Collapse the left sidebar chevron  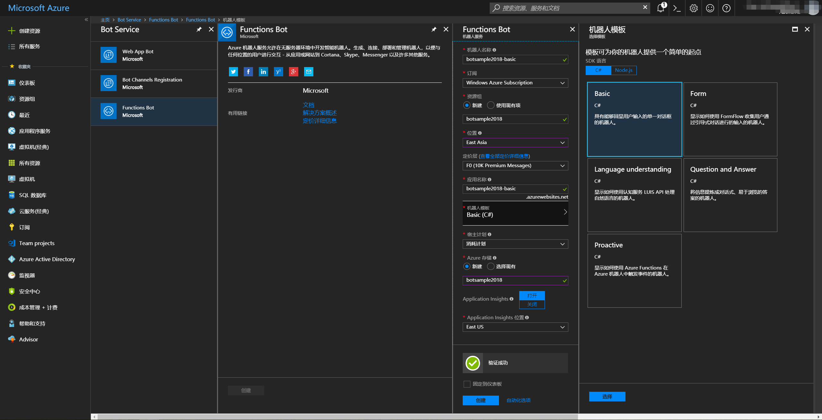(x=86, y=20)
